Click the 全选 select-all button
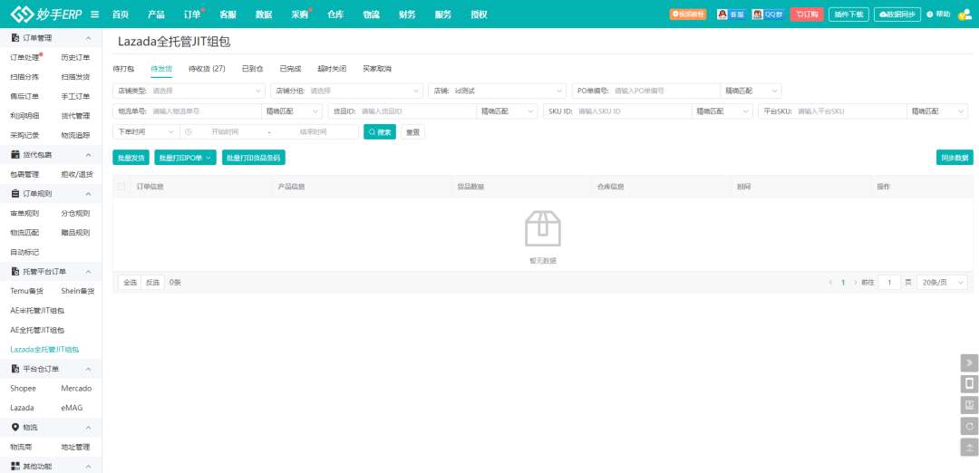 click(x=130, y=283)
